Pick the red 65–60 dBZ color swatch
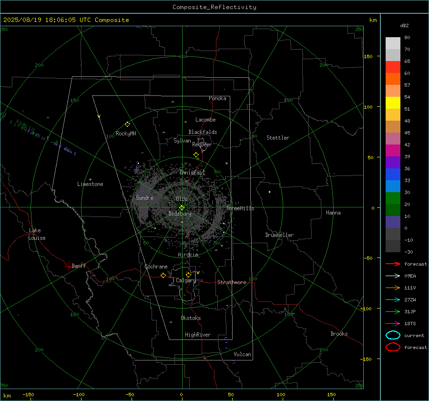The width and height of the screenshot is (429, 401). click(x=393, y=67)
